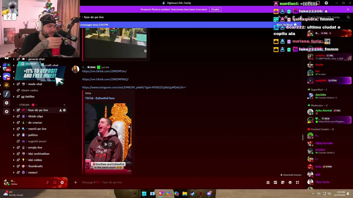
Task: Open the gift icon in message bar
Action: [268, 182]
